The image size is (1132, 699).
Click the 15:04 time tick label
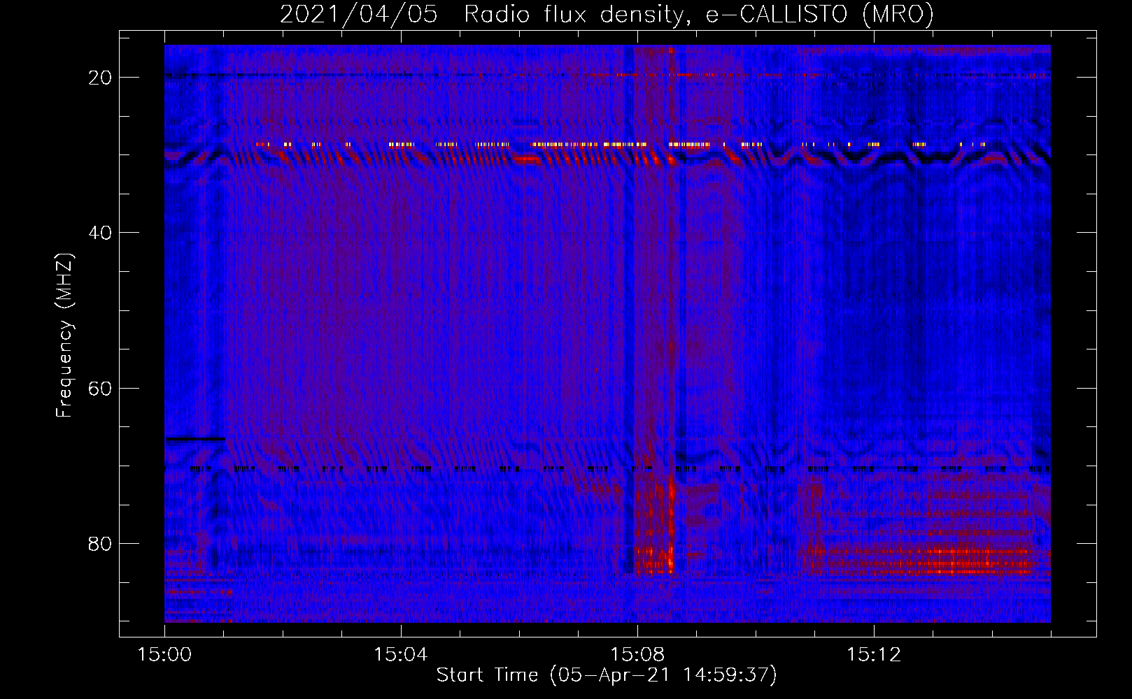pyautogui.click(x=400, y=655)
